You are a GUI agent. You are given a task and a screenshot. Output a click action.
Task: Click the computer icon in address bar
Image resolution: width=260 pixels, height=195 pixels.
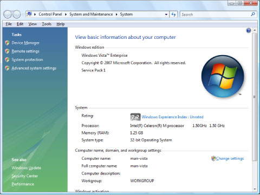29,14
